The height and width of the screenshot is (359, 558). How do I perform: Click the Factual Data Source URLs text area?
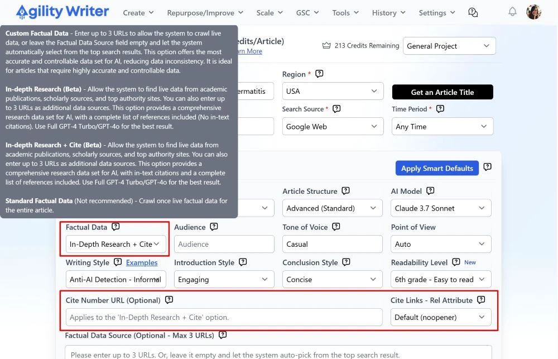tap(278, 353)
